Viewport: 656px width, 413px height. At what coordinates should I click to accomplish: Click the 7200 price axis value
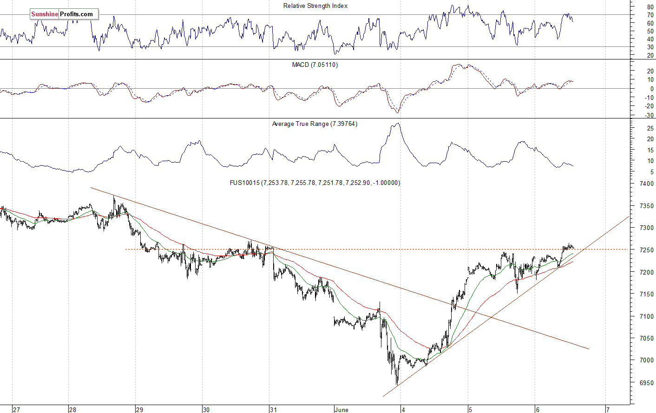click(647, 272)
